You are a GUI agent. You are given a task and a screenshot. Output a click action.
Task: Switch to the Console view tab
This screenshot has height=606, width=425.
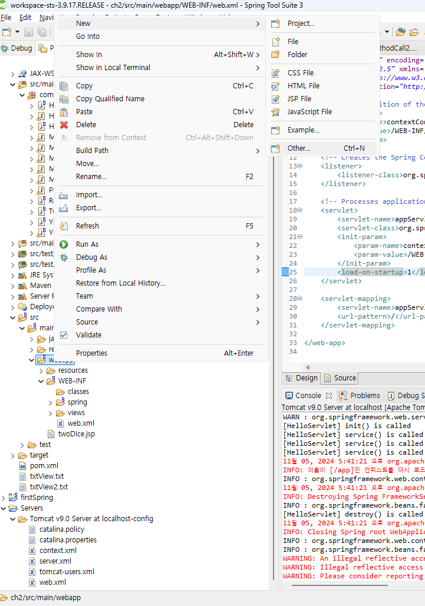pyautogui.click(x=303, y=396)
